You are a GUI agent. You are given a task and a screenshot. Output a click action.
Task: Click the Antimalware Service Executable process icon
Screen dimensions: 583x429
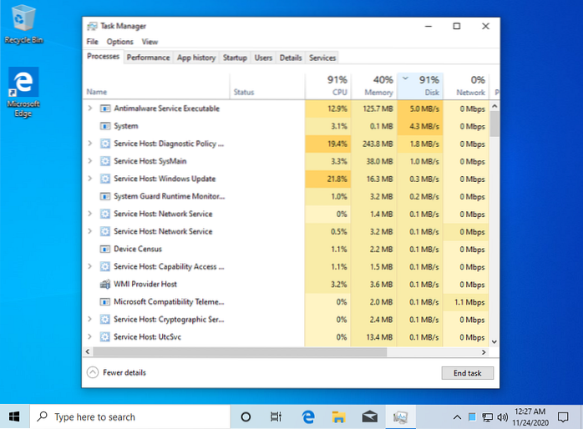[105, 109]
